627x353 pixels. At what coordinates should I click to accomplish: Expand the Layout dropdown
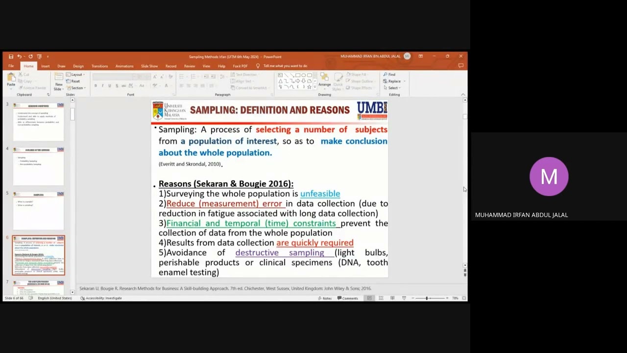click(x=76, y=75)
